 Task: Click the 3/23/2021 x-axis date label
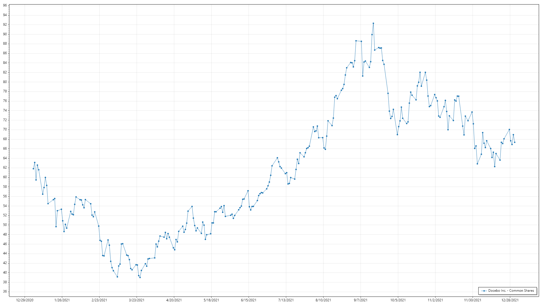pyautogui.click(x=137, y=300)
